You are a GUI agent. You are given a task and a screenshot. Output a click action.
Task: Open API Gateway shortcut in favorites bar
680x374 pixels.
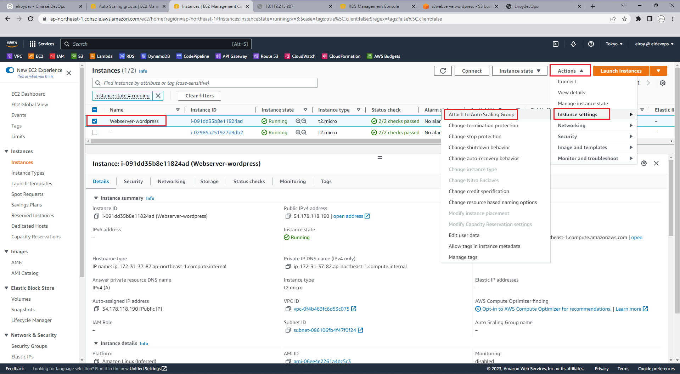pyautogui.click(x=231, y=56)
